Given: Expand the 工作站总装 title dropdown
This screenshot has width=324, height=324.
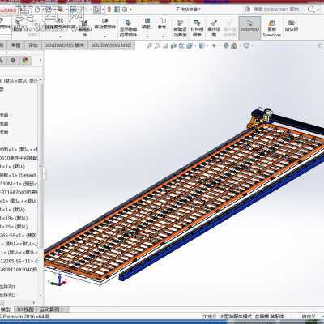Looking at the screenshot, I should tap(200, 10).
